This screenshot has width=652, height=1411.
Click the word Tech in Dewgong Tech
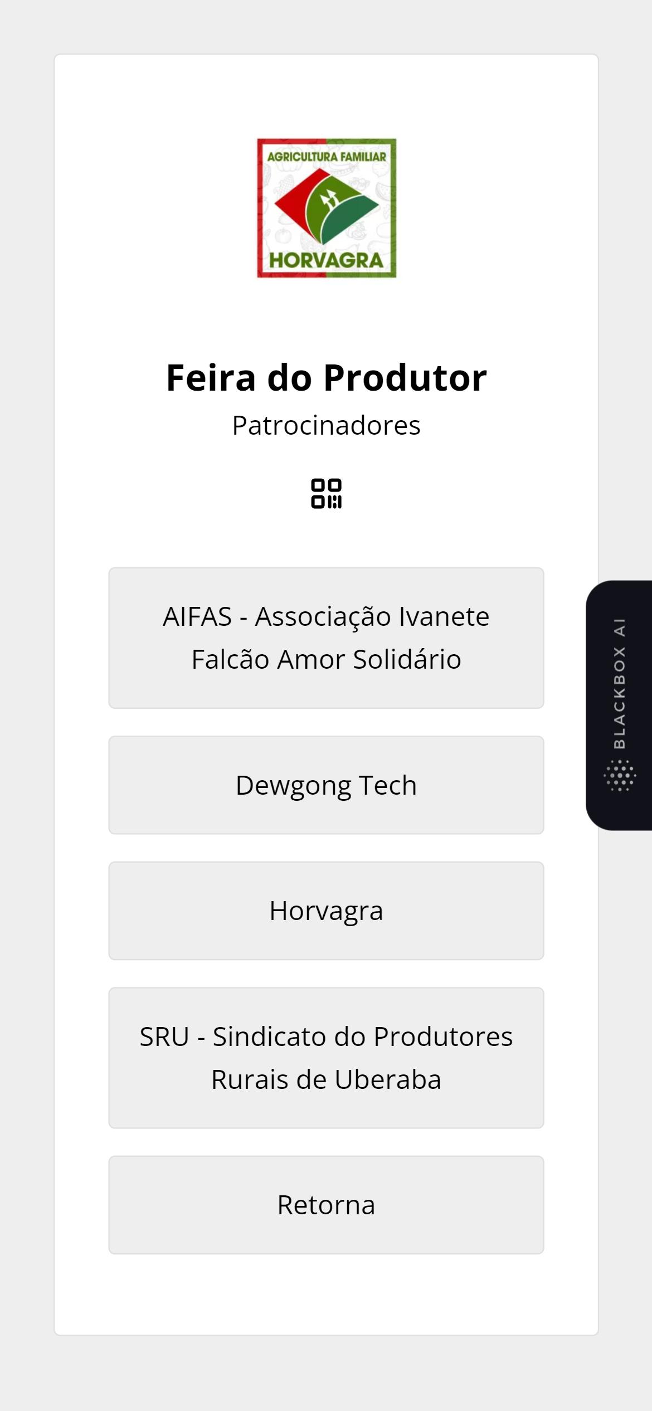(x=387, y=785)
